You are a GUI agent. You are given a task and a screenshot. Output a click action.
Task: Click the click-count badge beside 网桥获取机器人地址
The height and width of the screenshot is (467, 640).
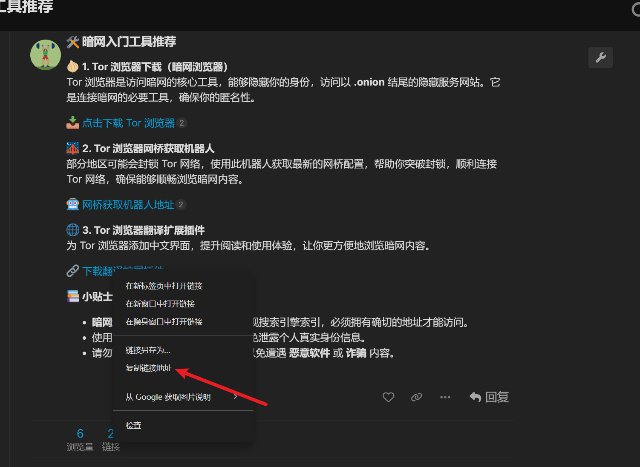tap(181, 205)
